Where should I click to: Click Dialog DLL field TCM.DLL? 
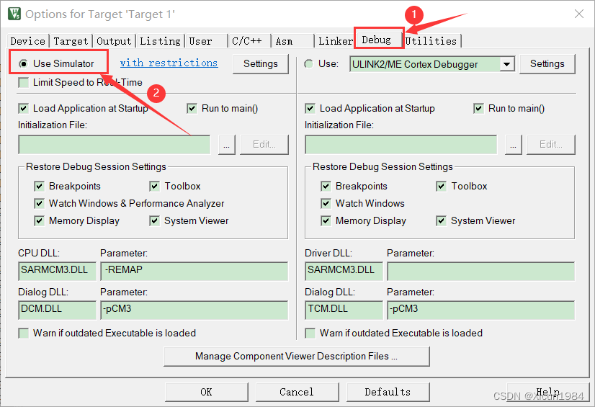click(x=344, y=310)
